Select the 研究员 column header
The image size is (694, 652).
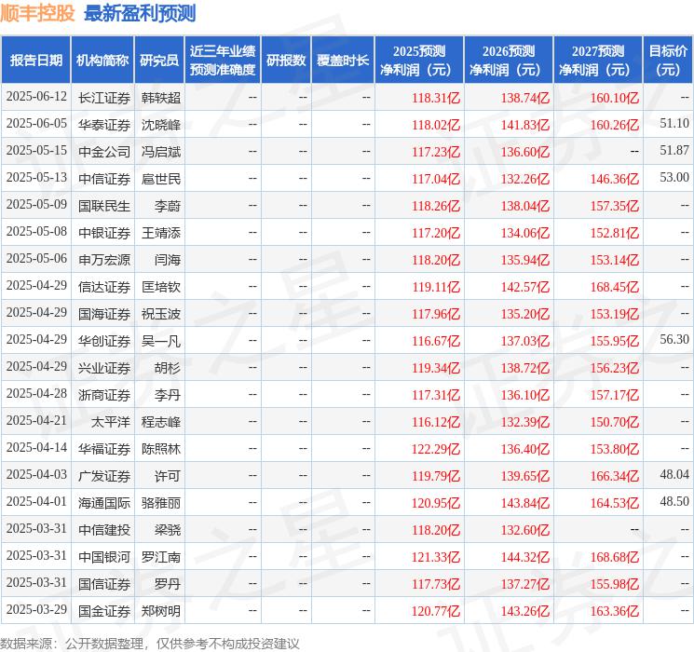tap(159, 61)
